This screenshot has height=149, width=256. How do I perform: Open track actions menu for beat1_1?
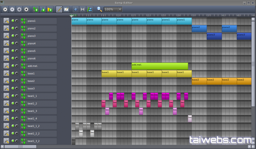coord(6,96)
